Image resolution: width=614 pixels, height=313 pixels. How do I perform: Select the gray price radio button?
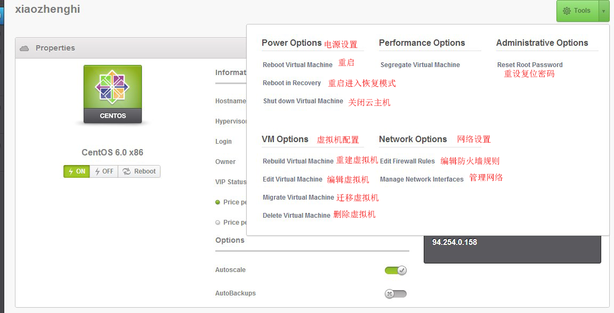click(217, 223)
